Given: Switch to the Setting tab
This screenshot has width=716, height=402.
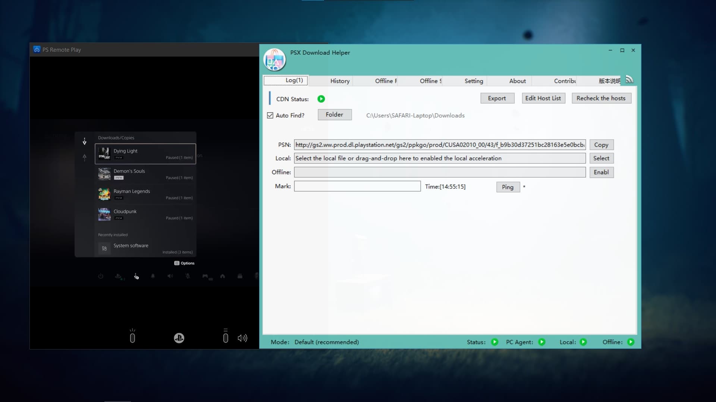Looking at the screenshot, I should click(x=465, y=81).
